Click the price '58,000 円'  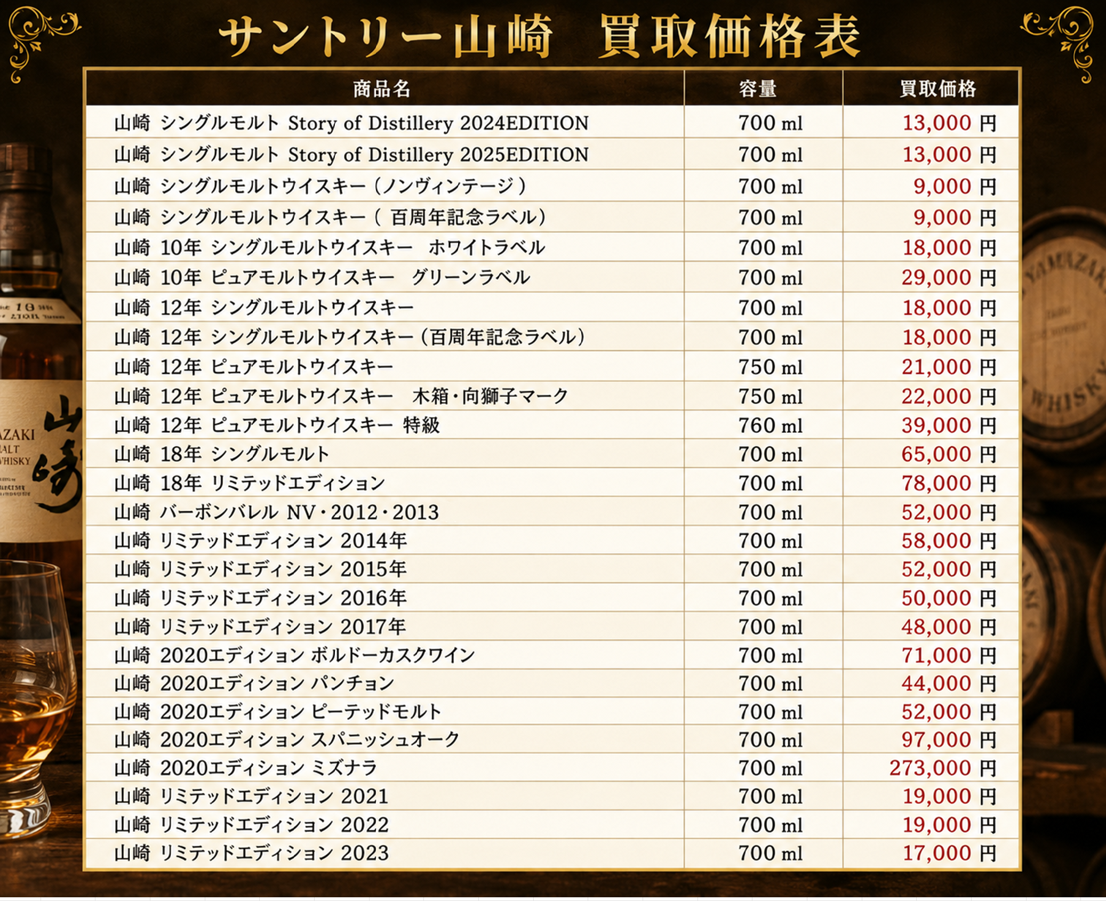(949, 541)
